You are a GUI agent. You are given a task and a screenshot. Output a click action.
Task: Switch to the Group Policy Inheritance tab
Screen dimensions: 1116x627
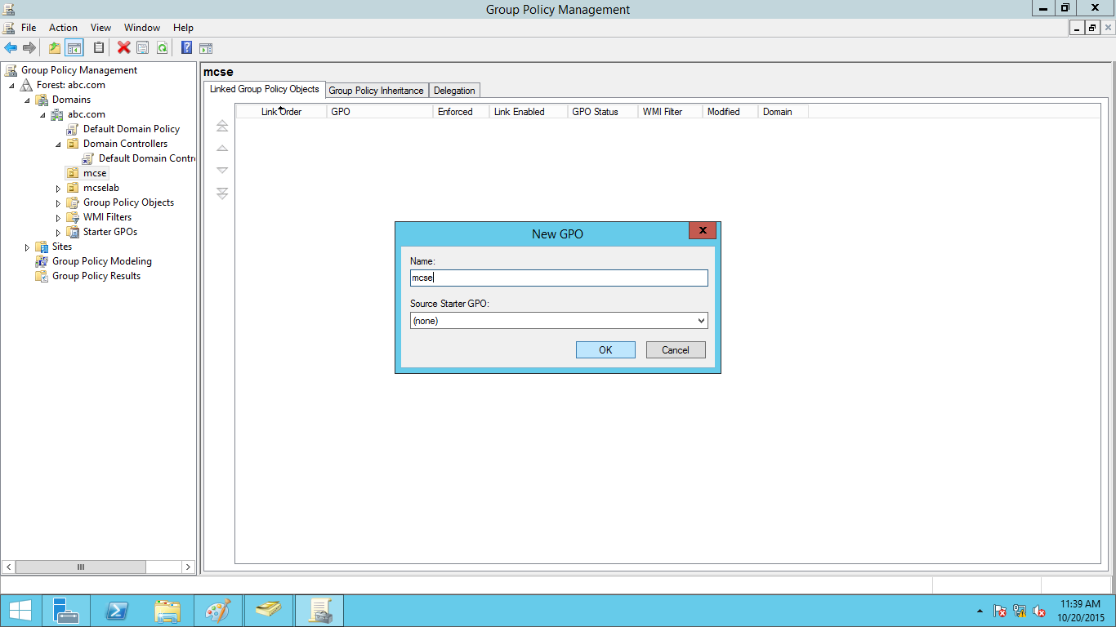[x=376, y=91]
